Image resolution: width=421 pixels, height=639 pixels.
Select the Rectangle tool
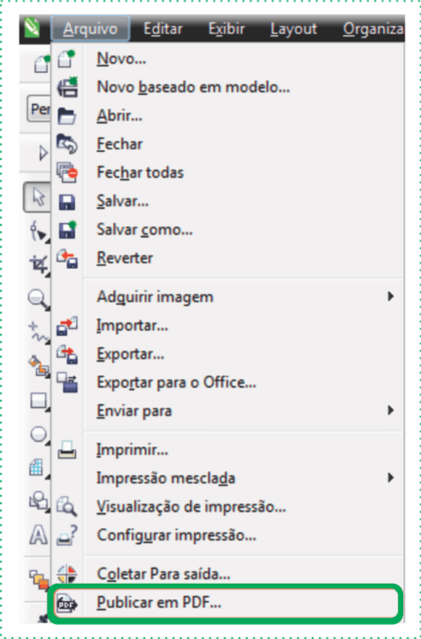[x=39, y=401]
